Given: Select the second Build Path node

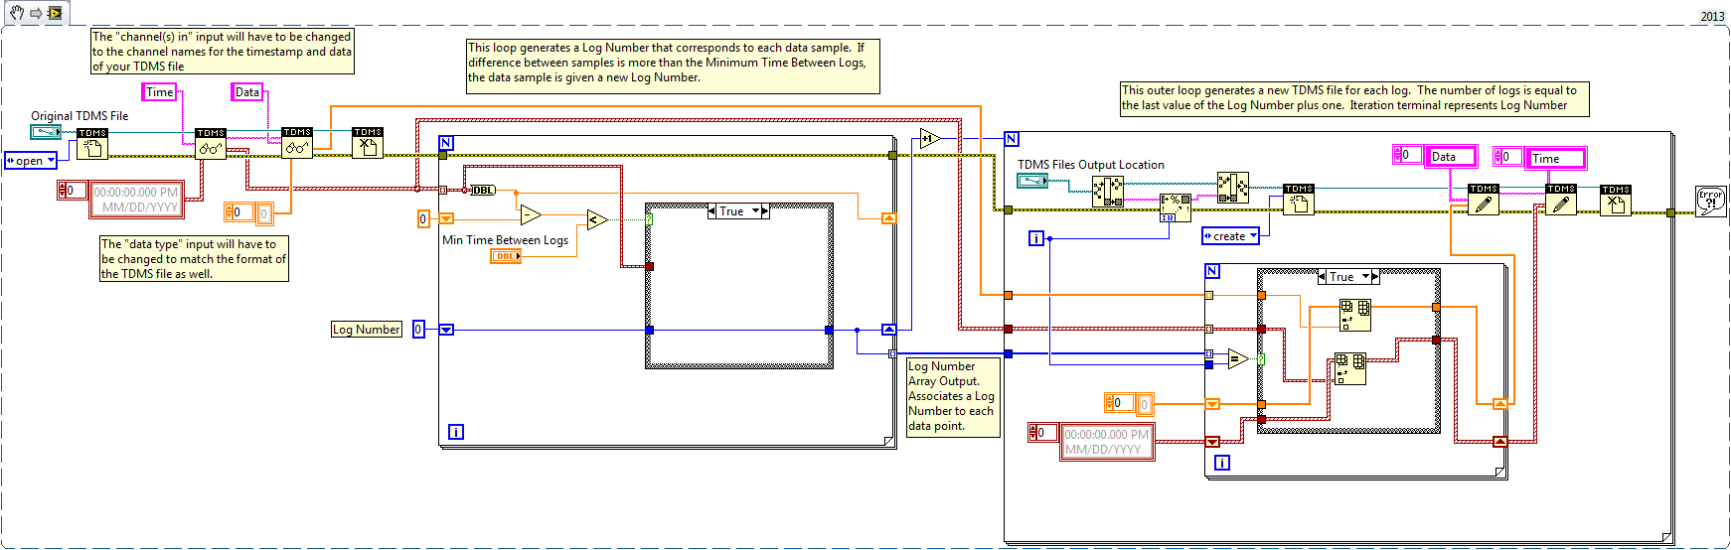Looking at the screenshot, I should 1233,187.
